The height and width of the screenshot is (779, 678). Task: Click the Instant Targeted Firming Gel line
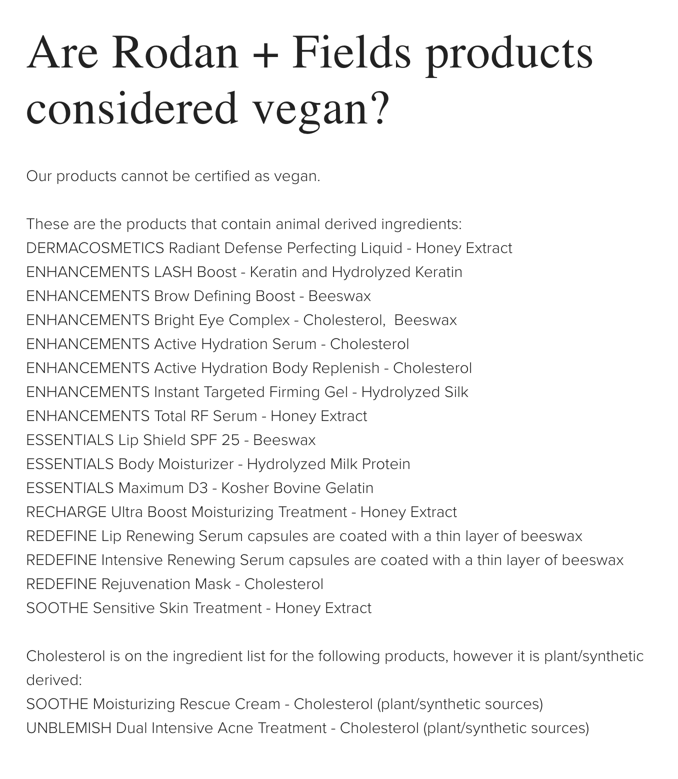[x=247, y=392]
